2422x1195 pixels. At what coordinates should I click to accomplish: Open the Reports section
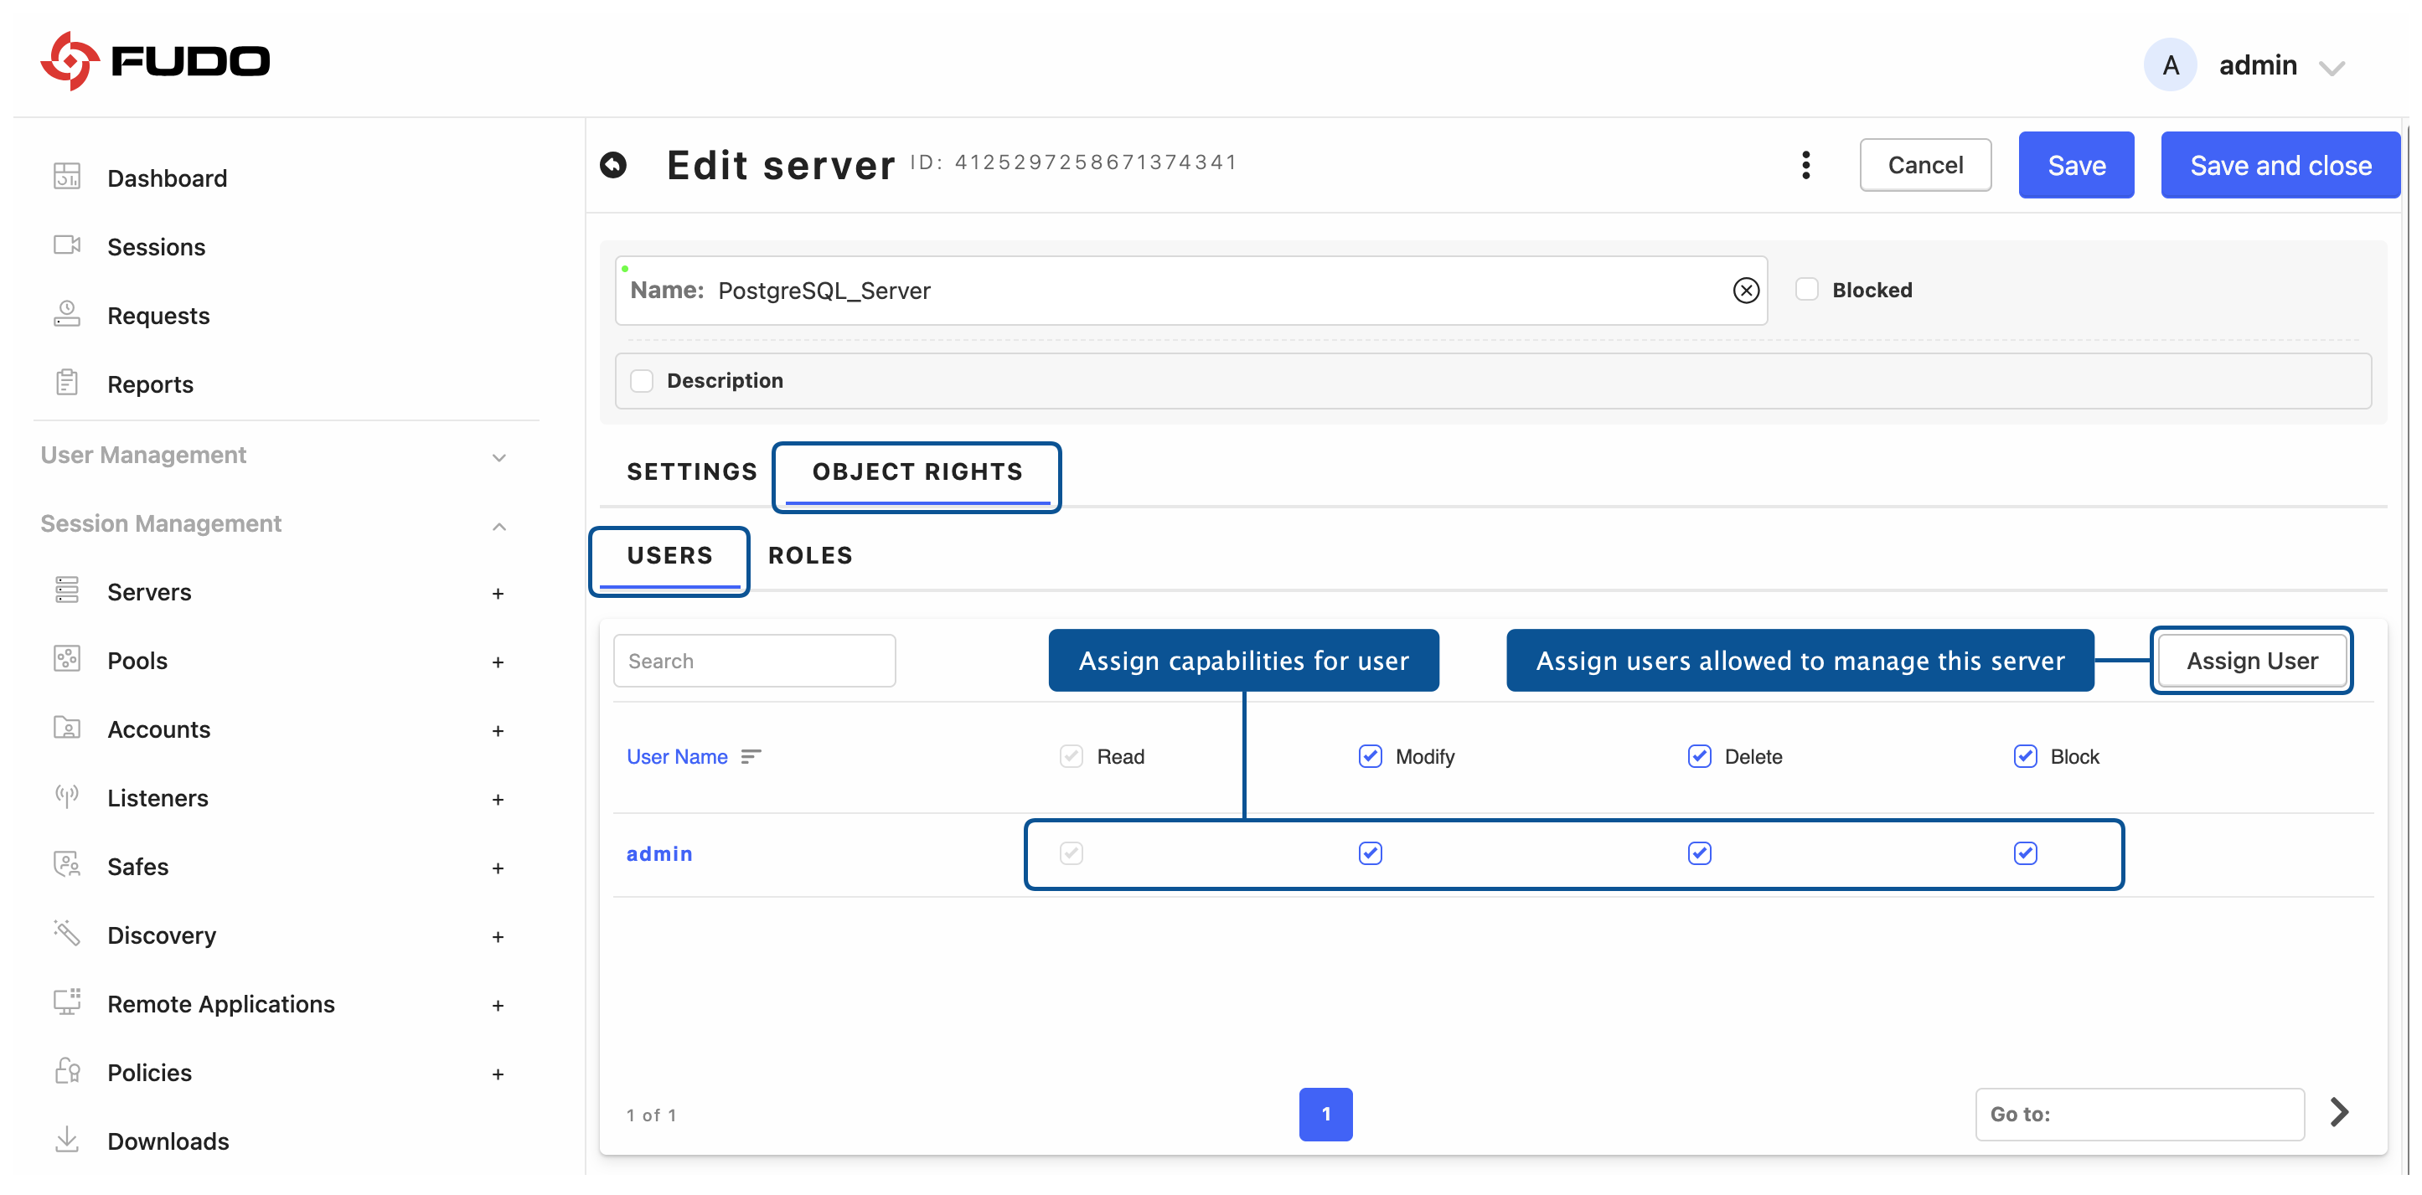click(x=152, y=384)
